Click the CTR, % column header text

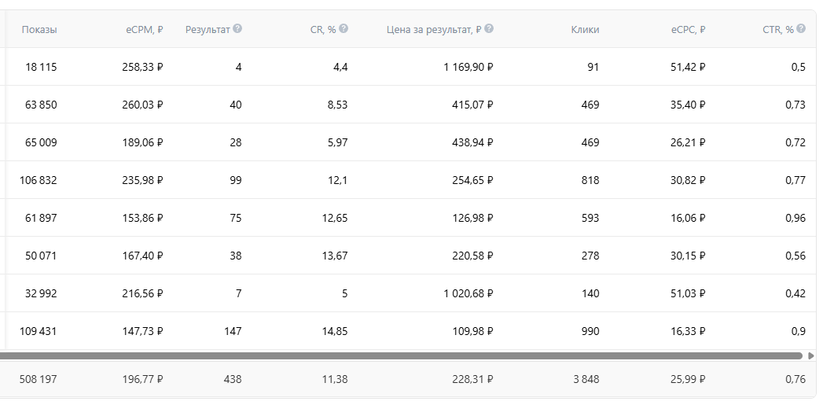(x=777, y=30)
